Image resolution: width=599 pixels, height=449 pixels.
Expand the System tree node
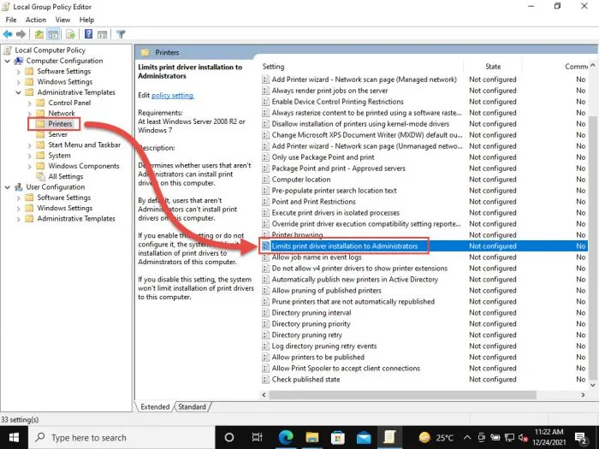(29, 156)
